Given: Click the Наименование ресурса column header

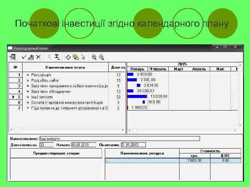Looking at the screenshot, I should click(142, 153).
